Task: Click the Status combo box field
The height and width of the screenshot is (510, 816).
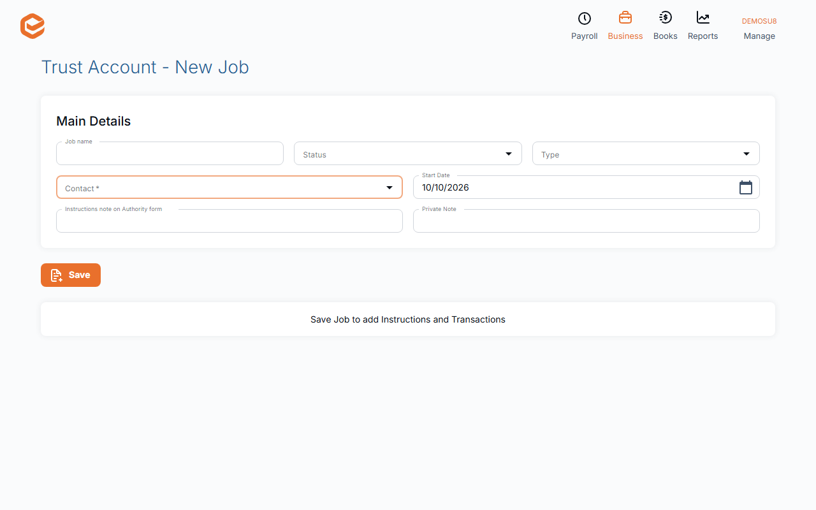Action: pos(408,154)
